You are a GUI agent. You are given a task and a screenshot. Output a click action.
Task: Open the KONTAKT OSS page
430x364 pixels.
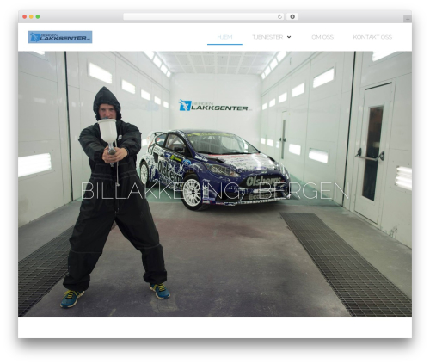[x=372, y=37]
